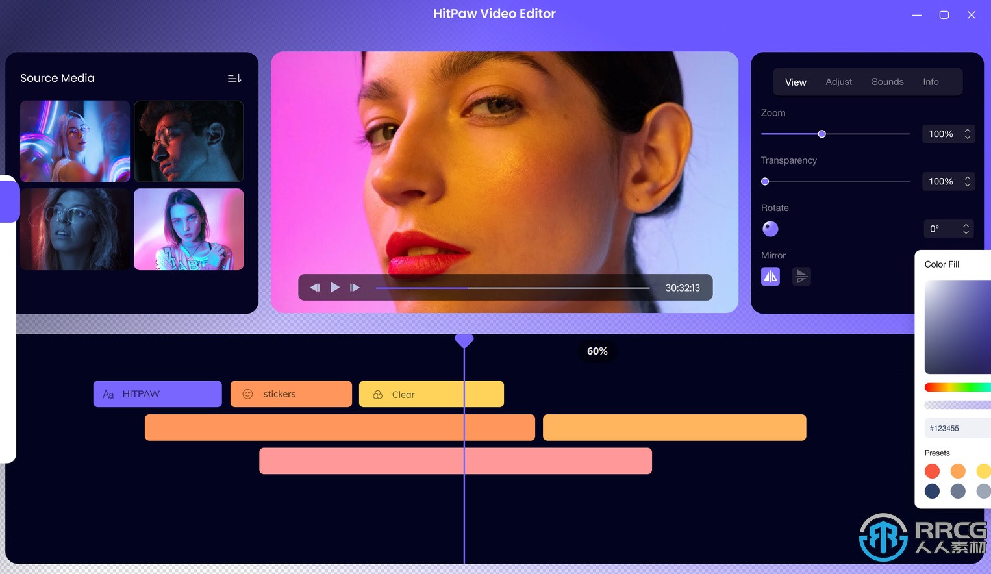This screenshot has height=574, width=991.
Task: Decrease Transparency with the down arrow
Action: [x=968, y=185]
